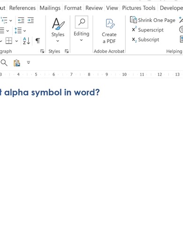The image size is (183, 244).
Task: Open Customize Quick Access Toolbar dropdown
Action: coord(29,62)
